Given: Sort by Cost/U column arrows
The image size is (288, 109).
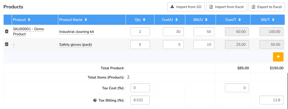Looking at the screenshot, I should [176, 20].
